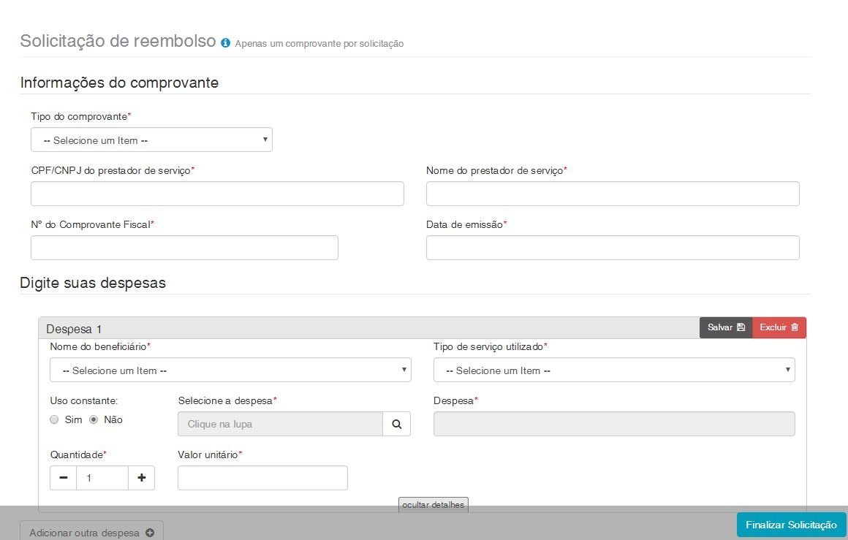The width and height of the screenshot is (848, 540).
Task: Save Despesa 1 with Salvar button
Action: [x=725, y=327]
